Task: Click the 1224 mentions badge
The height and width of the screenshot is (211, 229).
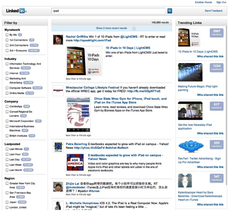Action: tap(217, 67)
